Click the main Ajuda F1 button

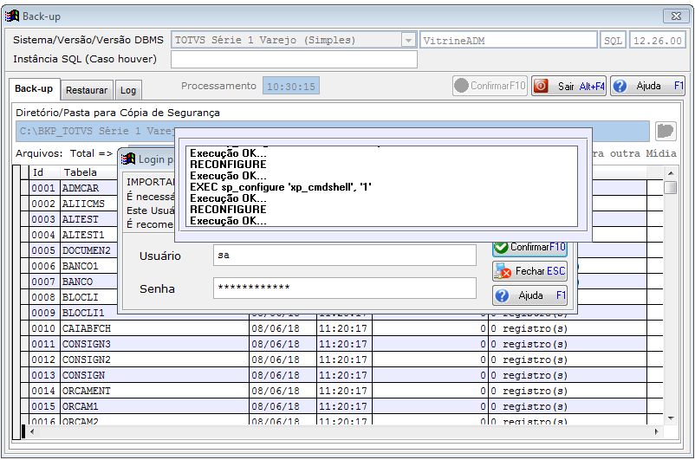(647, 86)
